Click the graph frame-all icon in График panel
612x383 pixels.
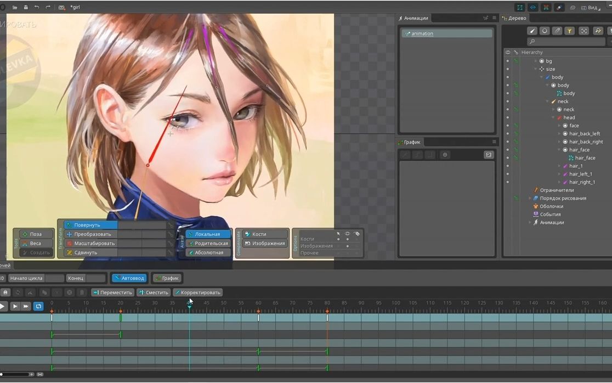pyautogui.click(x=488, y=155)
